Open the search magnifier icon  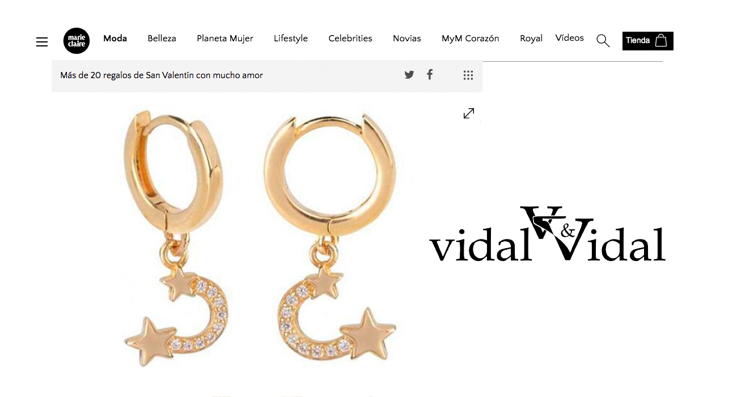[603, 41]
